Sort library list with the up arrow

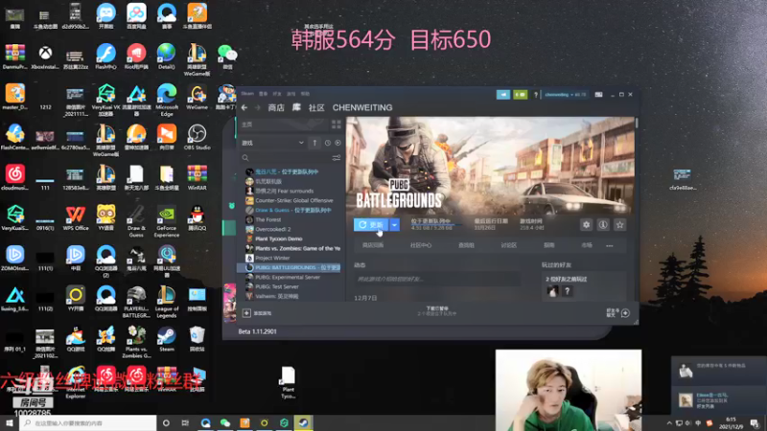314,143
